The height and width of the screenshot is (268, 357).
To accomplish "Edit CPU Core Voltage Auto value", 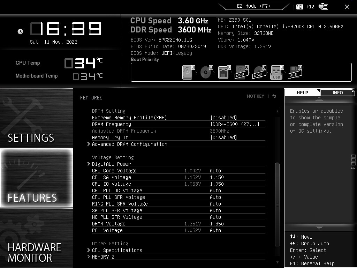I will (215, 171).
